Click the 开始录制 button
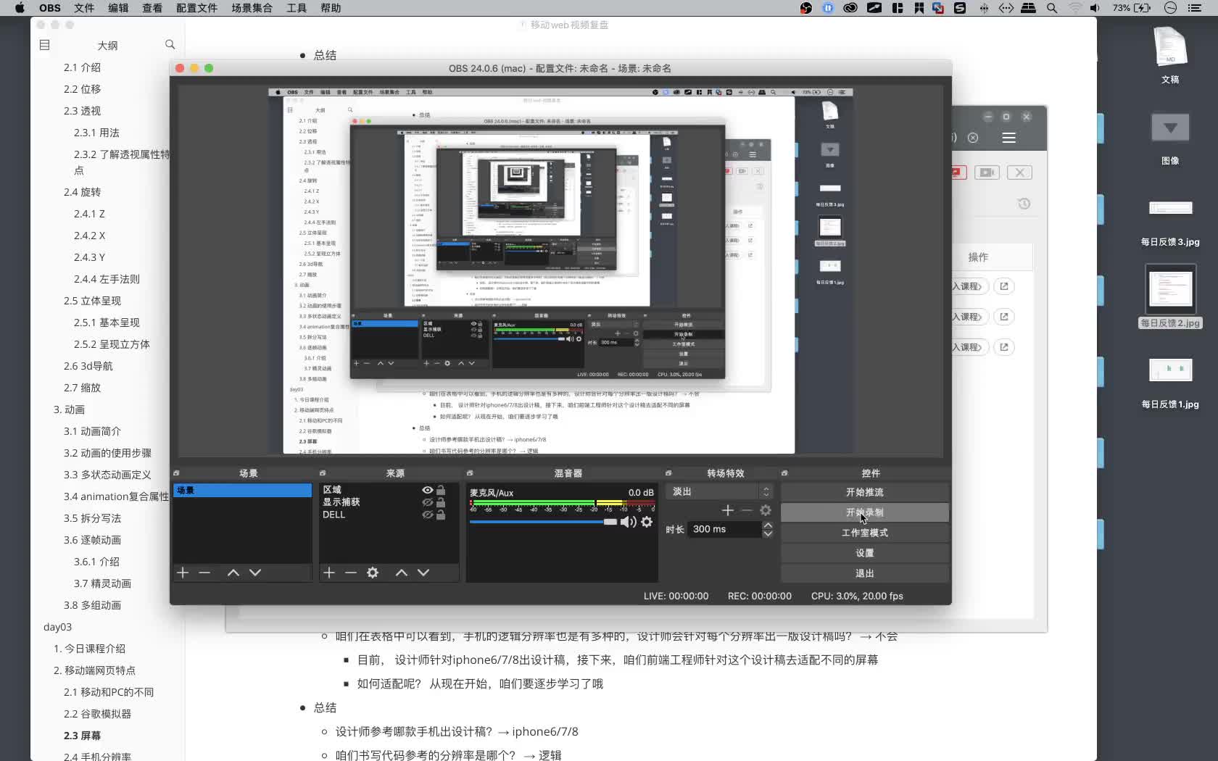The height and width of the screenshot is (761, 1218). (865, 512)
